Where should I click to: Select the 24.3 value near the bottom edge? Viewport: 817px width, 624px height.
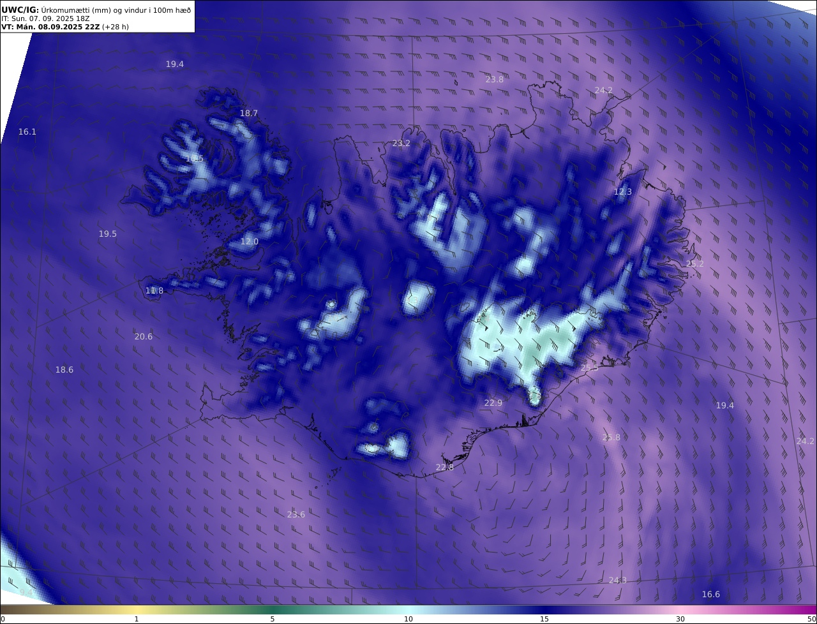tap(618, 581)
